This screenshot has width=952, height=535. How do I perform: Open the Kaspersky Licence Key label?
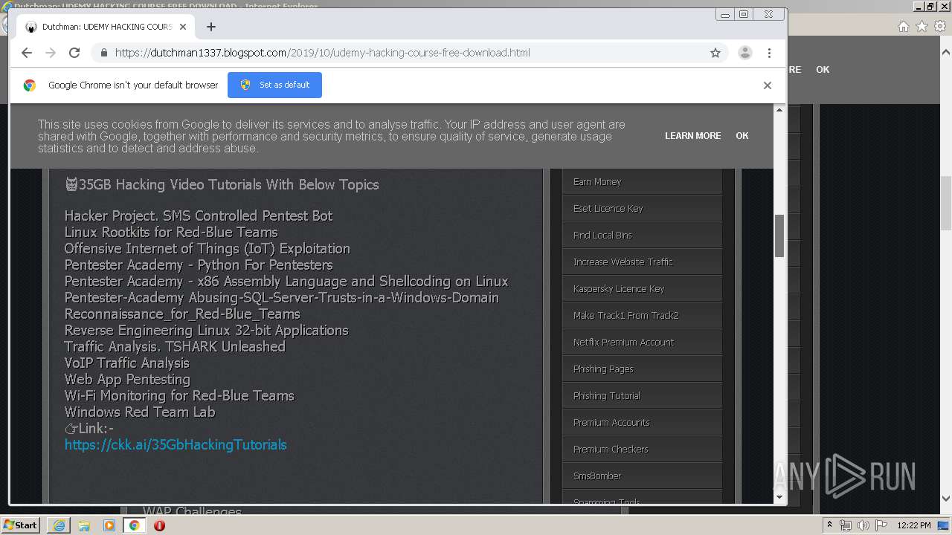click(x=619, y=288)
